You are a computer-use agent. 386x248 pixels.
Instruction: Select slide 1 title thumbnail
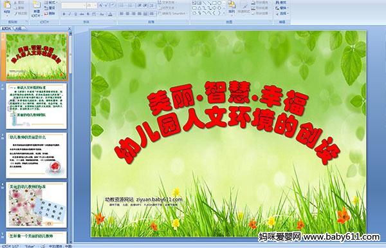tap(36, 57)
